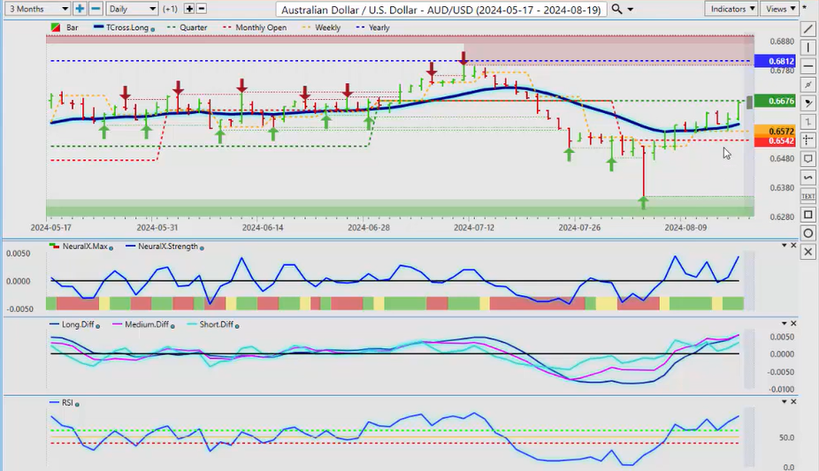819x471 pixels.
Task: Expand the dropdown arrow beside search
Action: [634, 9]
